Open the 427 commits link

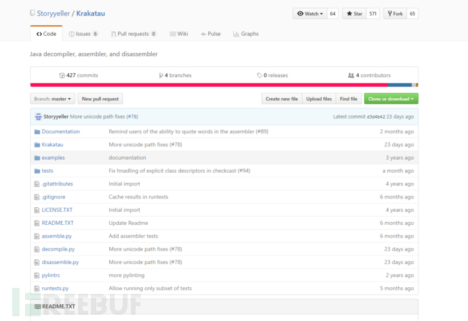click(x=79, y=75)
